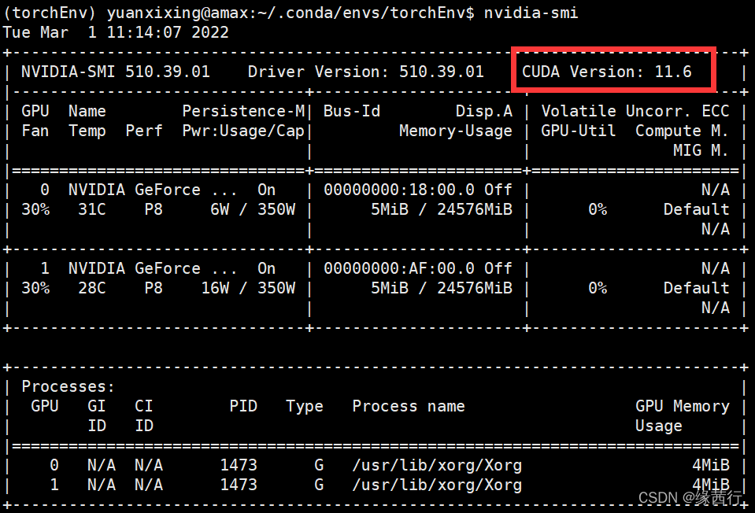The width and height of the screenshot is (755, 513).
Task: Click the 'Process name' column header
Action: (409, 406)
